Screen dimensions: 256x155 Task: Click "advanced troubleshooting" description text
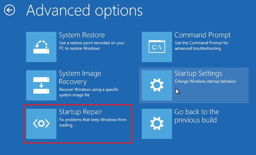197,49
